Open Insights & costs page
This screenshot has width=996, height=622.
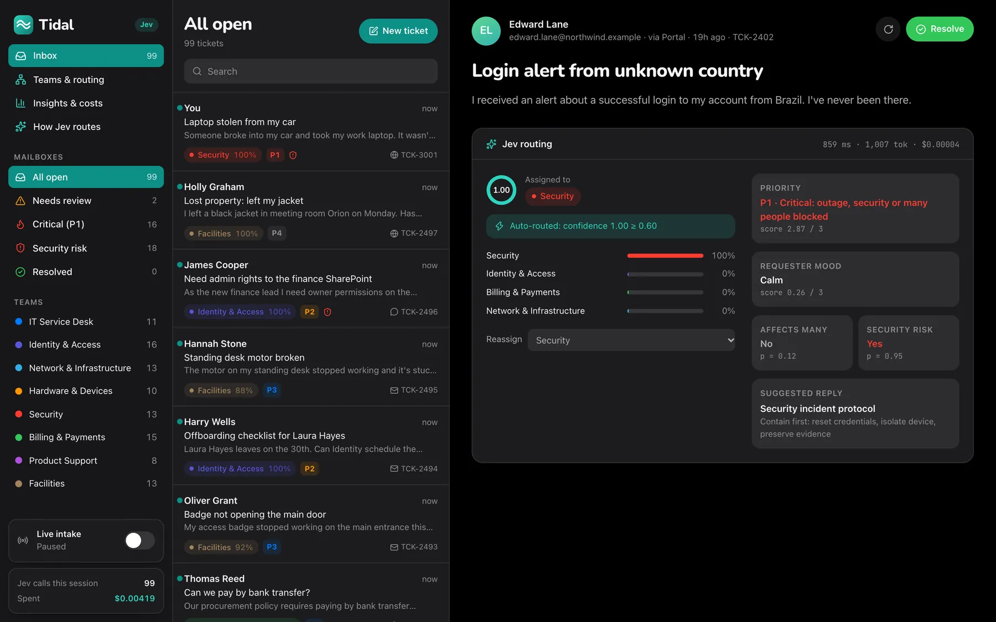click(86, 103)
